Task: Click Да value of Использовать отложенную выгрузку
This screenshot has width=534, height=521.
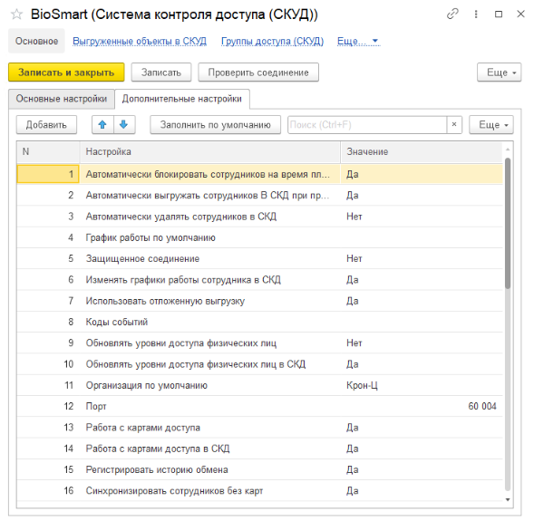Action: pos(353,301)
